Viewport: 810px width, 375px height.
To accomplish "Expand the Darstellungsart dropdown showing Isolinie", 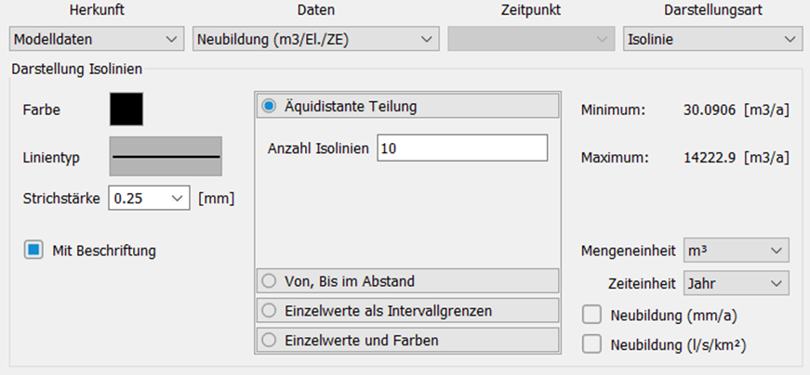I will point(711,39).
